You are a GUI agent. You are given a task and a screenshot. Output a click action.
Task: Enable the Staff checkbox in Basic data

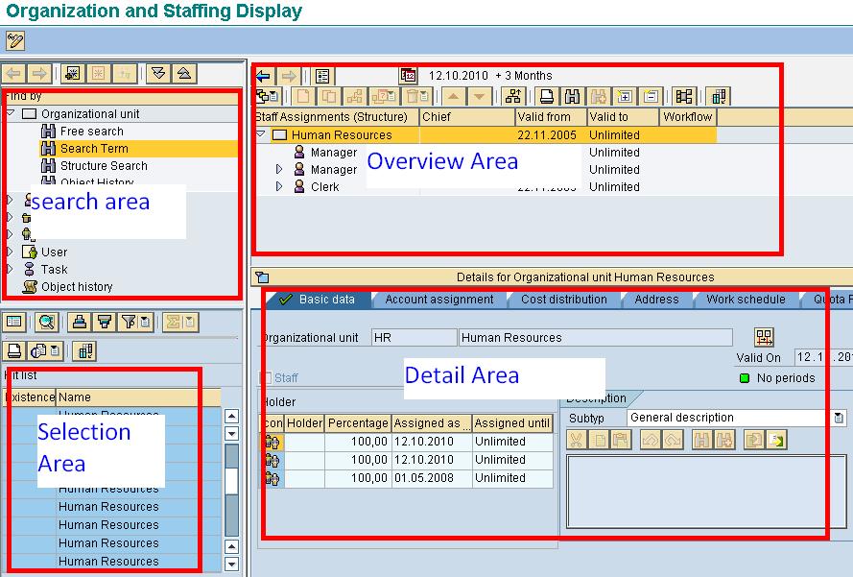click(269, 376)
